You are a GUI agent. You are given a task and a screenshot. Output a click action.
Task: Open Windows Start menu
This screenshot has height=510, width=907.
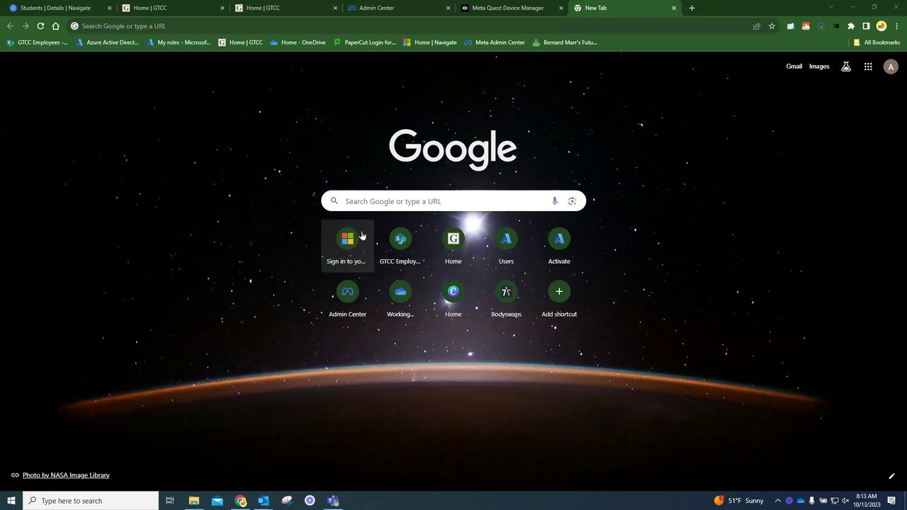click(11, 501)
